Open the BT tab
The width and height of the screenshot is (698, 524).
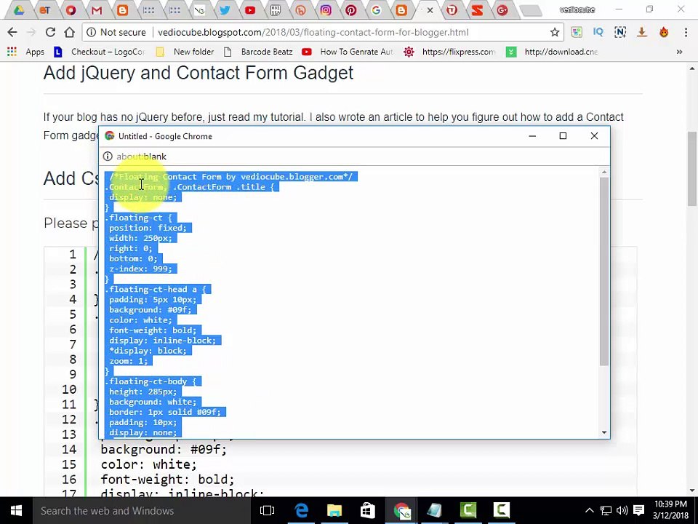tap(44, 9)
